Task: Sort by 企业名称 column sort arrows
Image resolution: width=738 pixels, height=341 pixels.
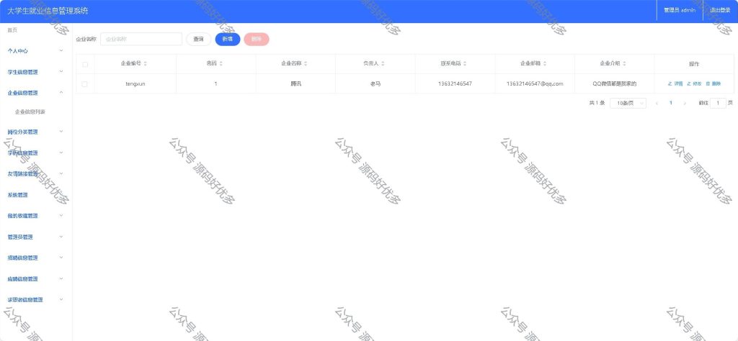Action: click(x=306, y=63)
